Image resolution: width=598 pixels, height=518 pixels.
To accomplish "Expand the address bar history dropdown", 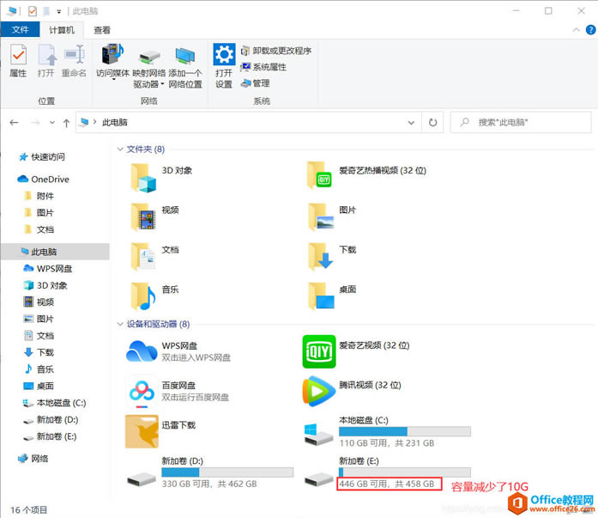I will click(411, 123).
